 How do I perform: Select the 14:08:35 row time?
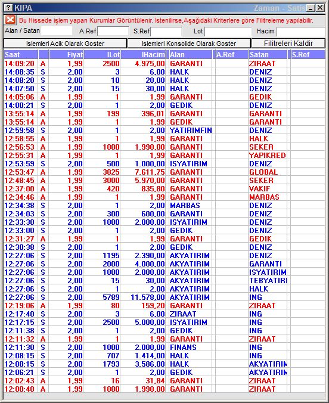(x=20, y=72)
